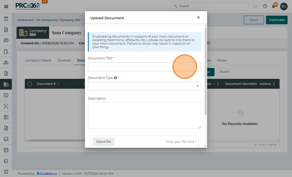Open the Actions column menu

274,84
